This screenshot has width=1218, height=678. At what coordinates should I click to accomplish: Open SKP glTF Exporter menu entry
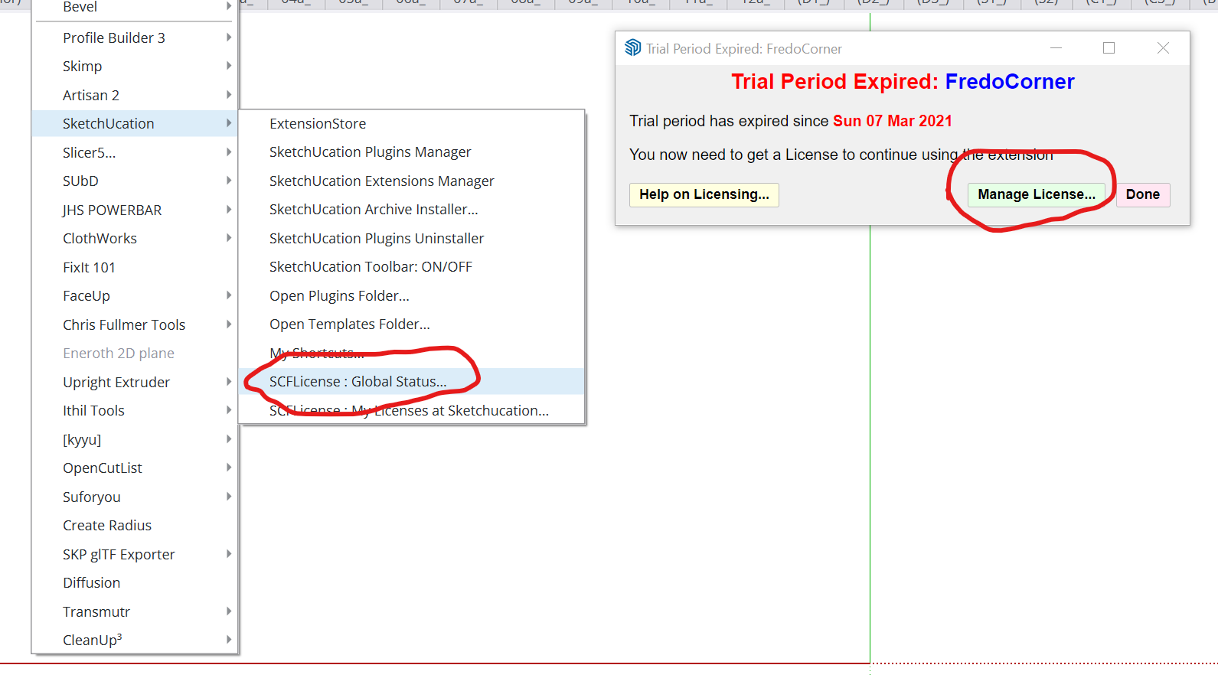pyautogui.click(x=135, y=554)
